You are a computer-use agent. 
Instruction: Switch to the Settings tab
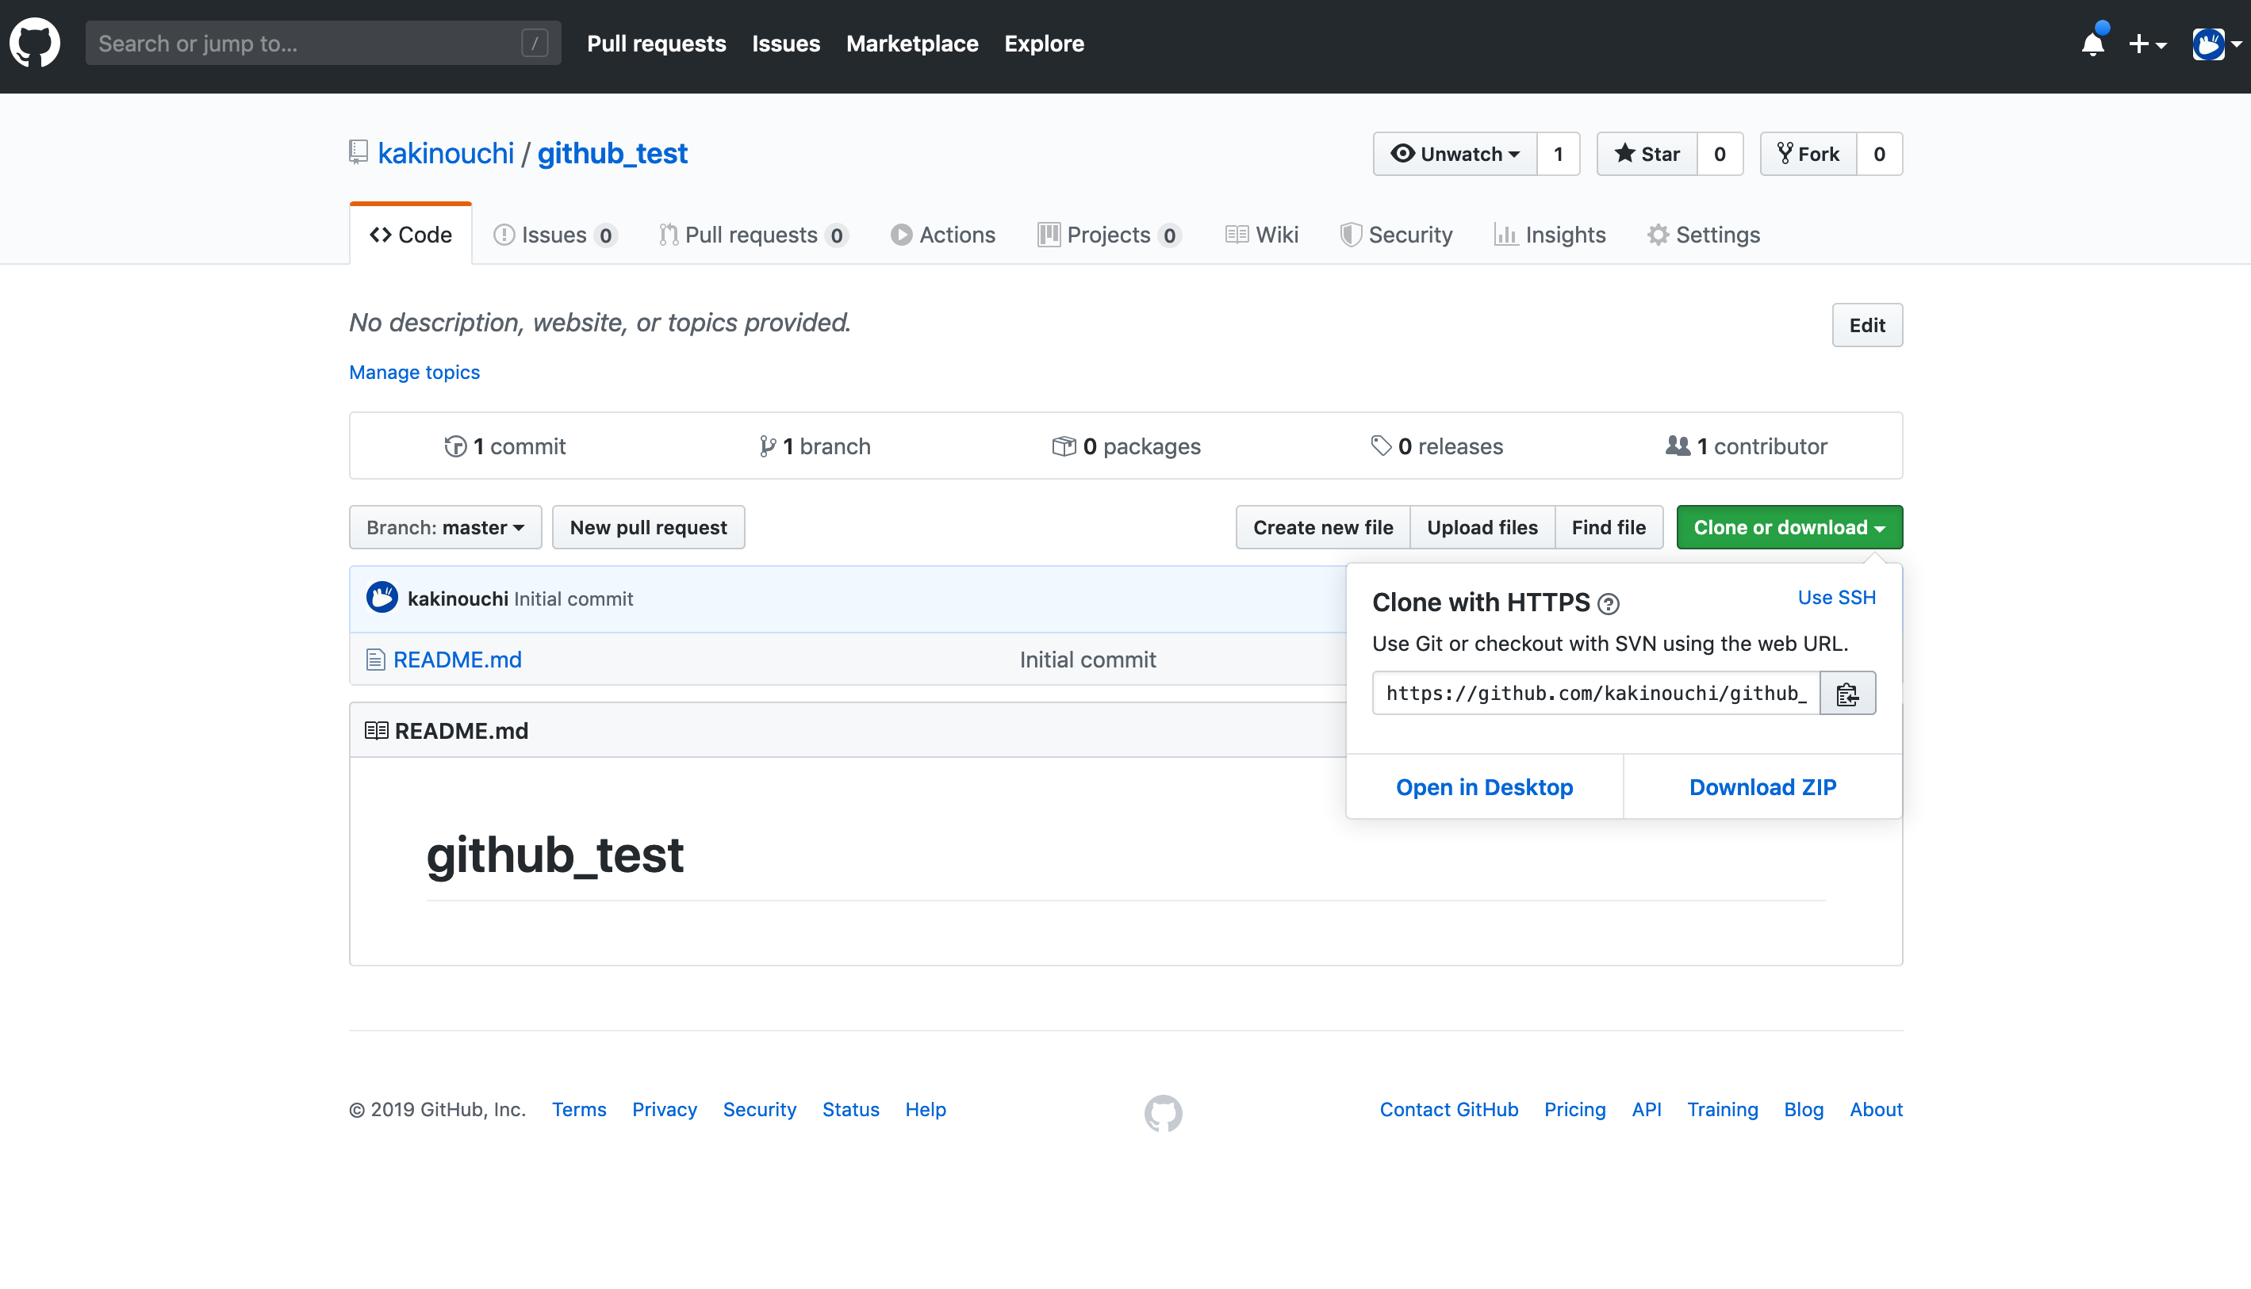pyautogui.click(x=1701, y=233)
